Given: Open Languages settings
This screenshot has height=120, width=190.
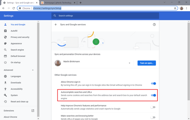Looking at the screenshot, I should click(x=16, y=76).
